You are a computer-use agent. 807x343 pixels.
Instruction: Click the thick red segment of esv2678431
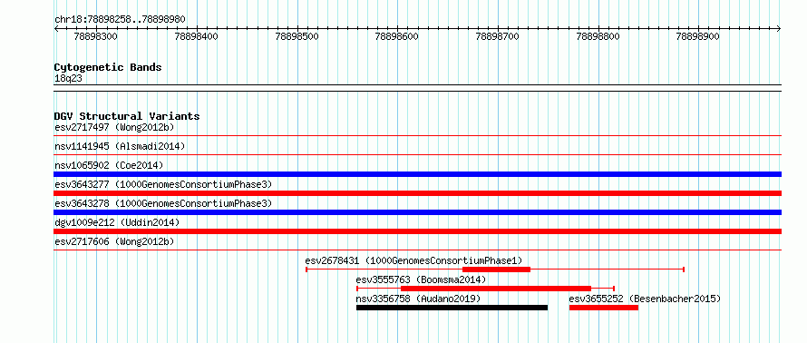pyautogui.click(x=496, y=269)
